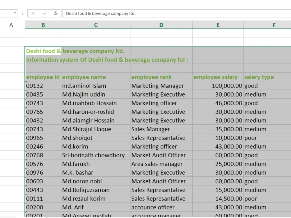Open the Name Box dropdown arrow
Viewport: 291px width, 218px height.
[x=15, y=13]
